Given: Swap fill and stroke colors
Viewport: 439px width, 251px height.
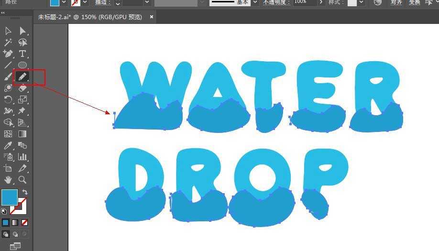Looking at the screenshot, I should tap(25, 192).
